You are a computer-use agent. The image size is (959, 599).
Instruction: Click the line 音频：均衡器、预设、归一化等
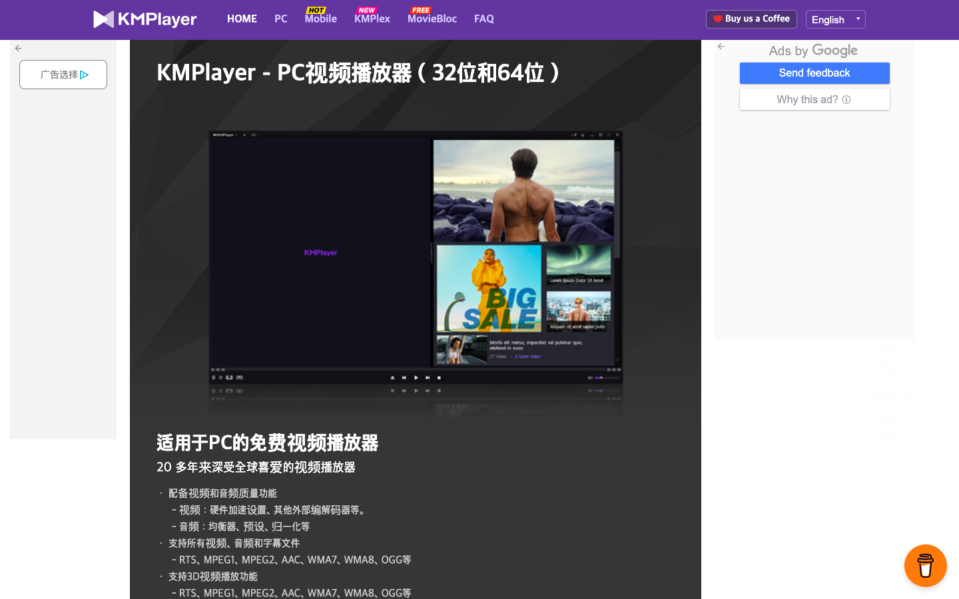tap(240, 526)
